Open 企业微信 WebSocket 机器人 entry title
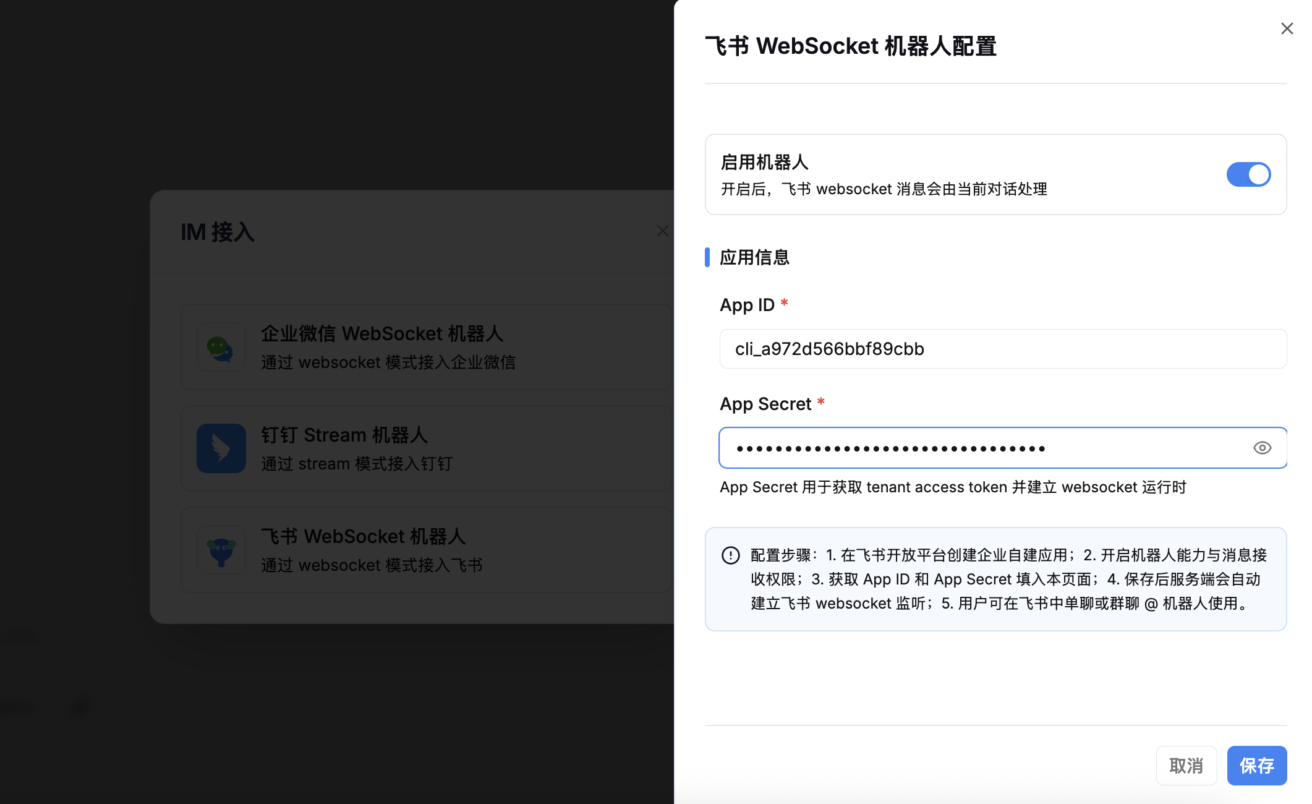 pos(382,334)
